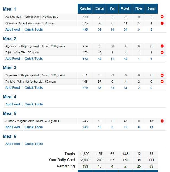Open the Jumbo Magere Milde Kwark food entry
Screen dimensions: 170x172
[x=32, y=121]
